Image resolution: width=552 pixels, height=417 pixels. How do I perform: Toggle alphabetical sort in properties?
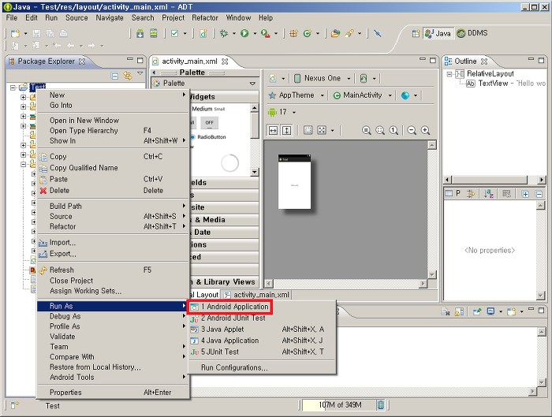489,194
